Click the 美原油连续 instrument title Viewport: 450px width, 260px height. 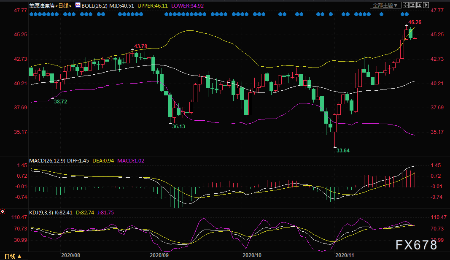[42, 5]
